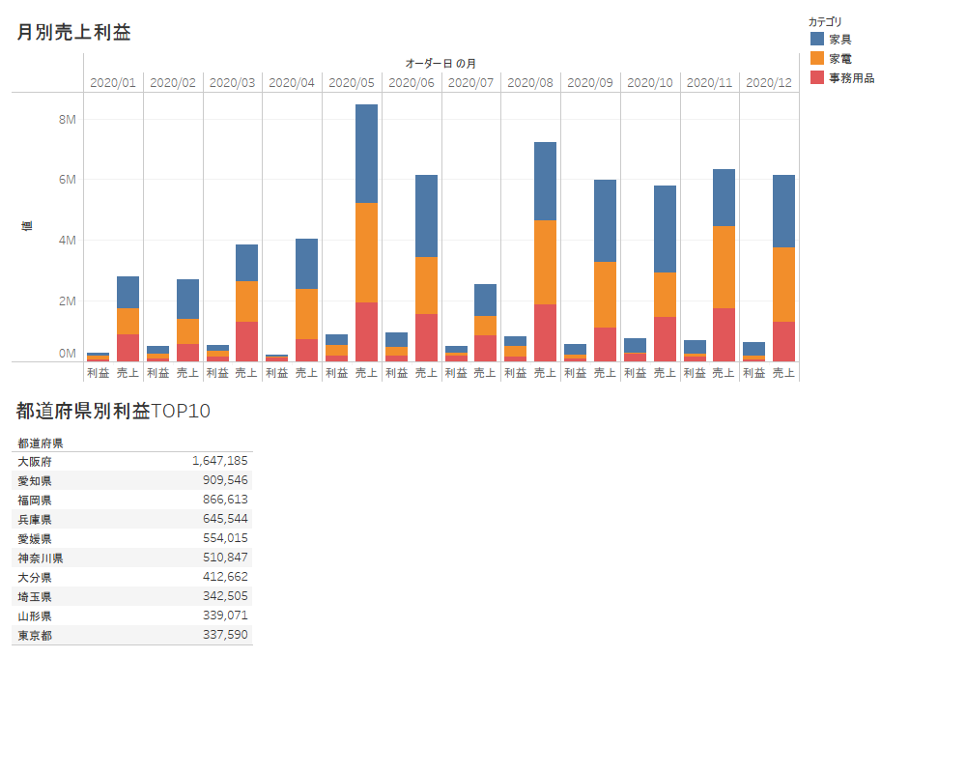Select the 神奈川県 row label
This screenshot has height=773, width=966.
[40, 558]
